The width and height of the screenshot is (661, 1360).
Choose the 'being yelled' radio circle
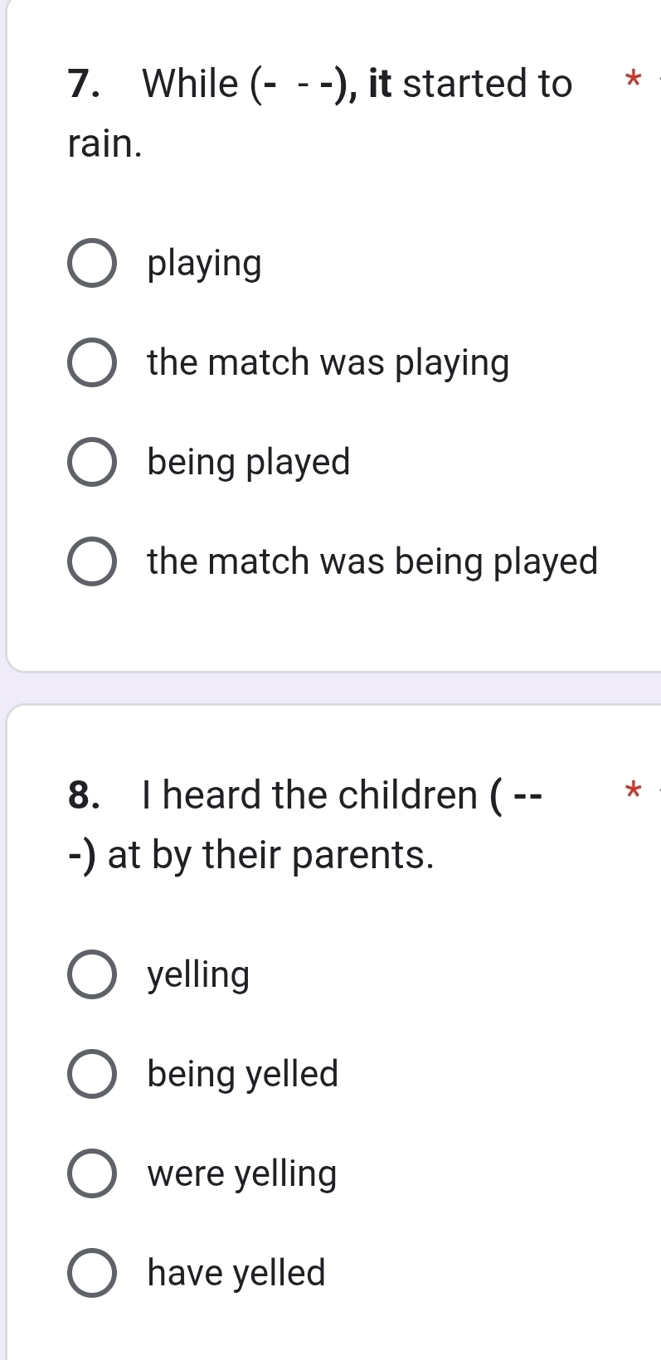point(91,1074)
